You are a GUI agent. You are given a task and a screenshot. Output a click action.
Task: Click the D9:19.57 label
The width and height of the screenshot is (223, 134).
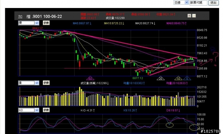(x=173, y=110)
